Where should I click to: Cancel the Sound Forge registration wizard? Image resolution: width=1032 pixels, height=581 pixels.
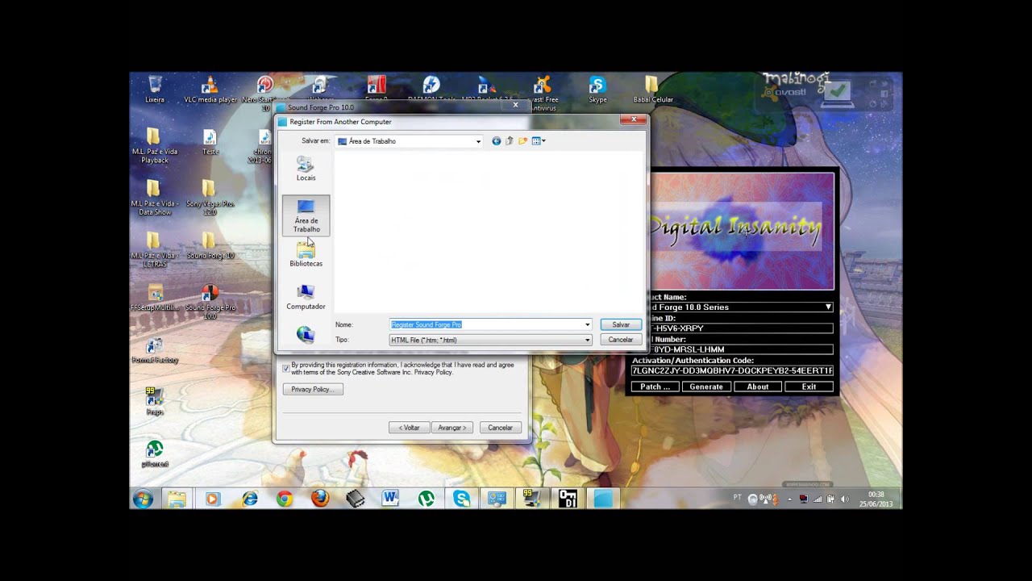[x=501, y=428]
